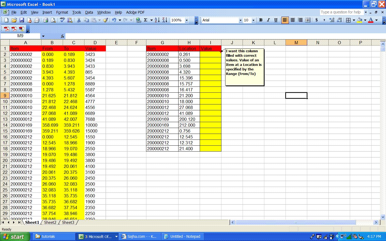Apply the yellow fill color swatch

[x=360, y=20]
